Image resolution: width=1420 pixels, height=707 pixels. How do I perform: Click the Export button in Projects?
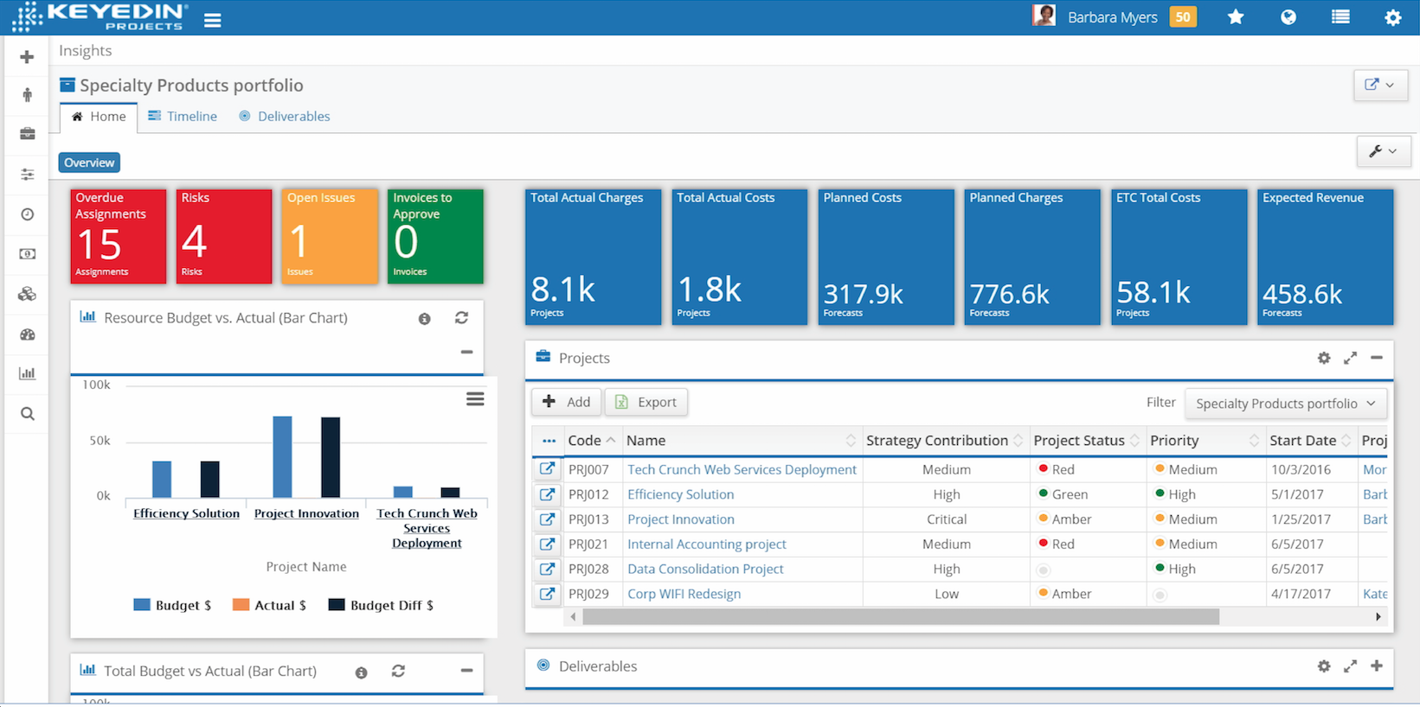[646, 402]
